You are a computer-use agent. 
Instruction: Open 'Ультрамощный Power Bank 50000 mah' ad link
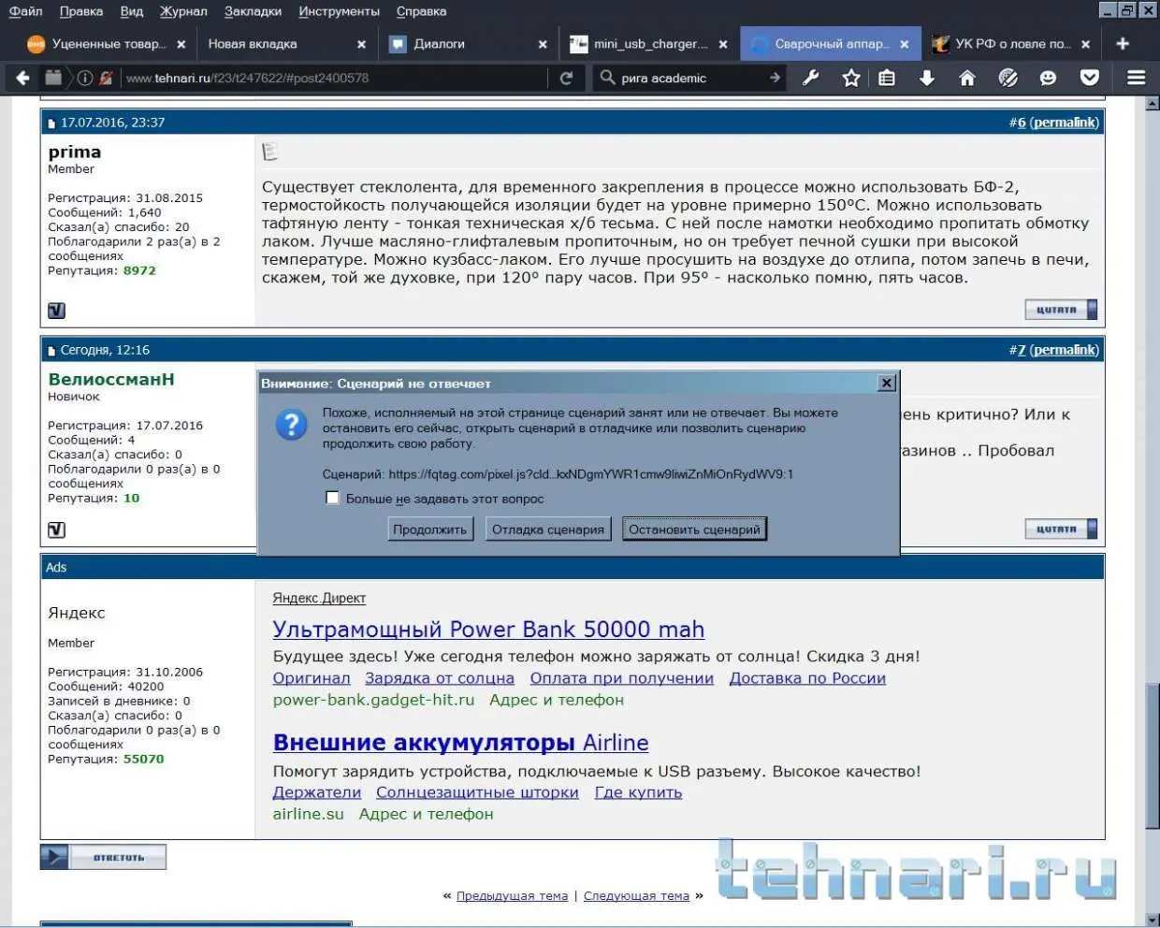pyautogui.click(x=488, y=630)
